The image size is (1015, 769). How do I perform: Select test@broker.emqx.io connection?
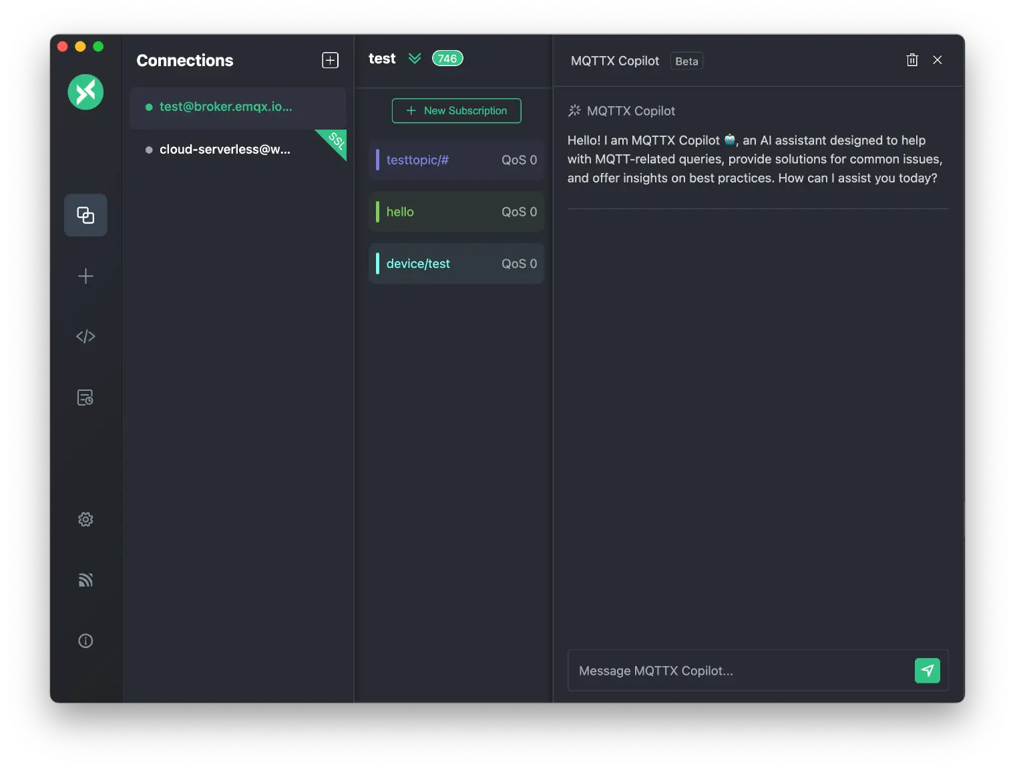coord(238,107)
